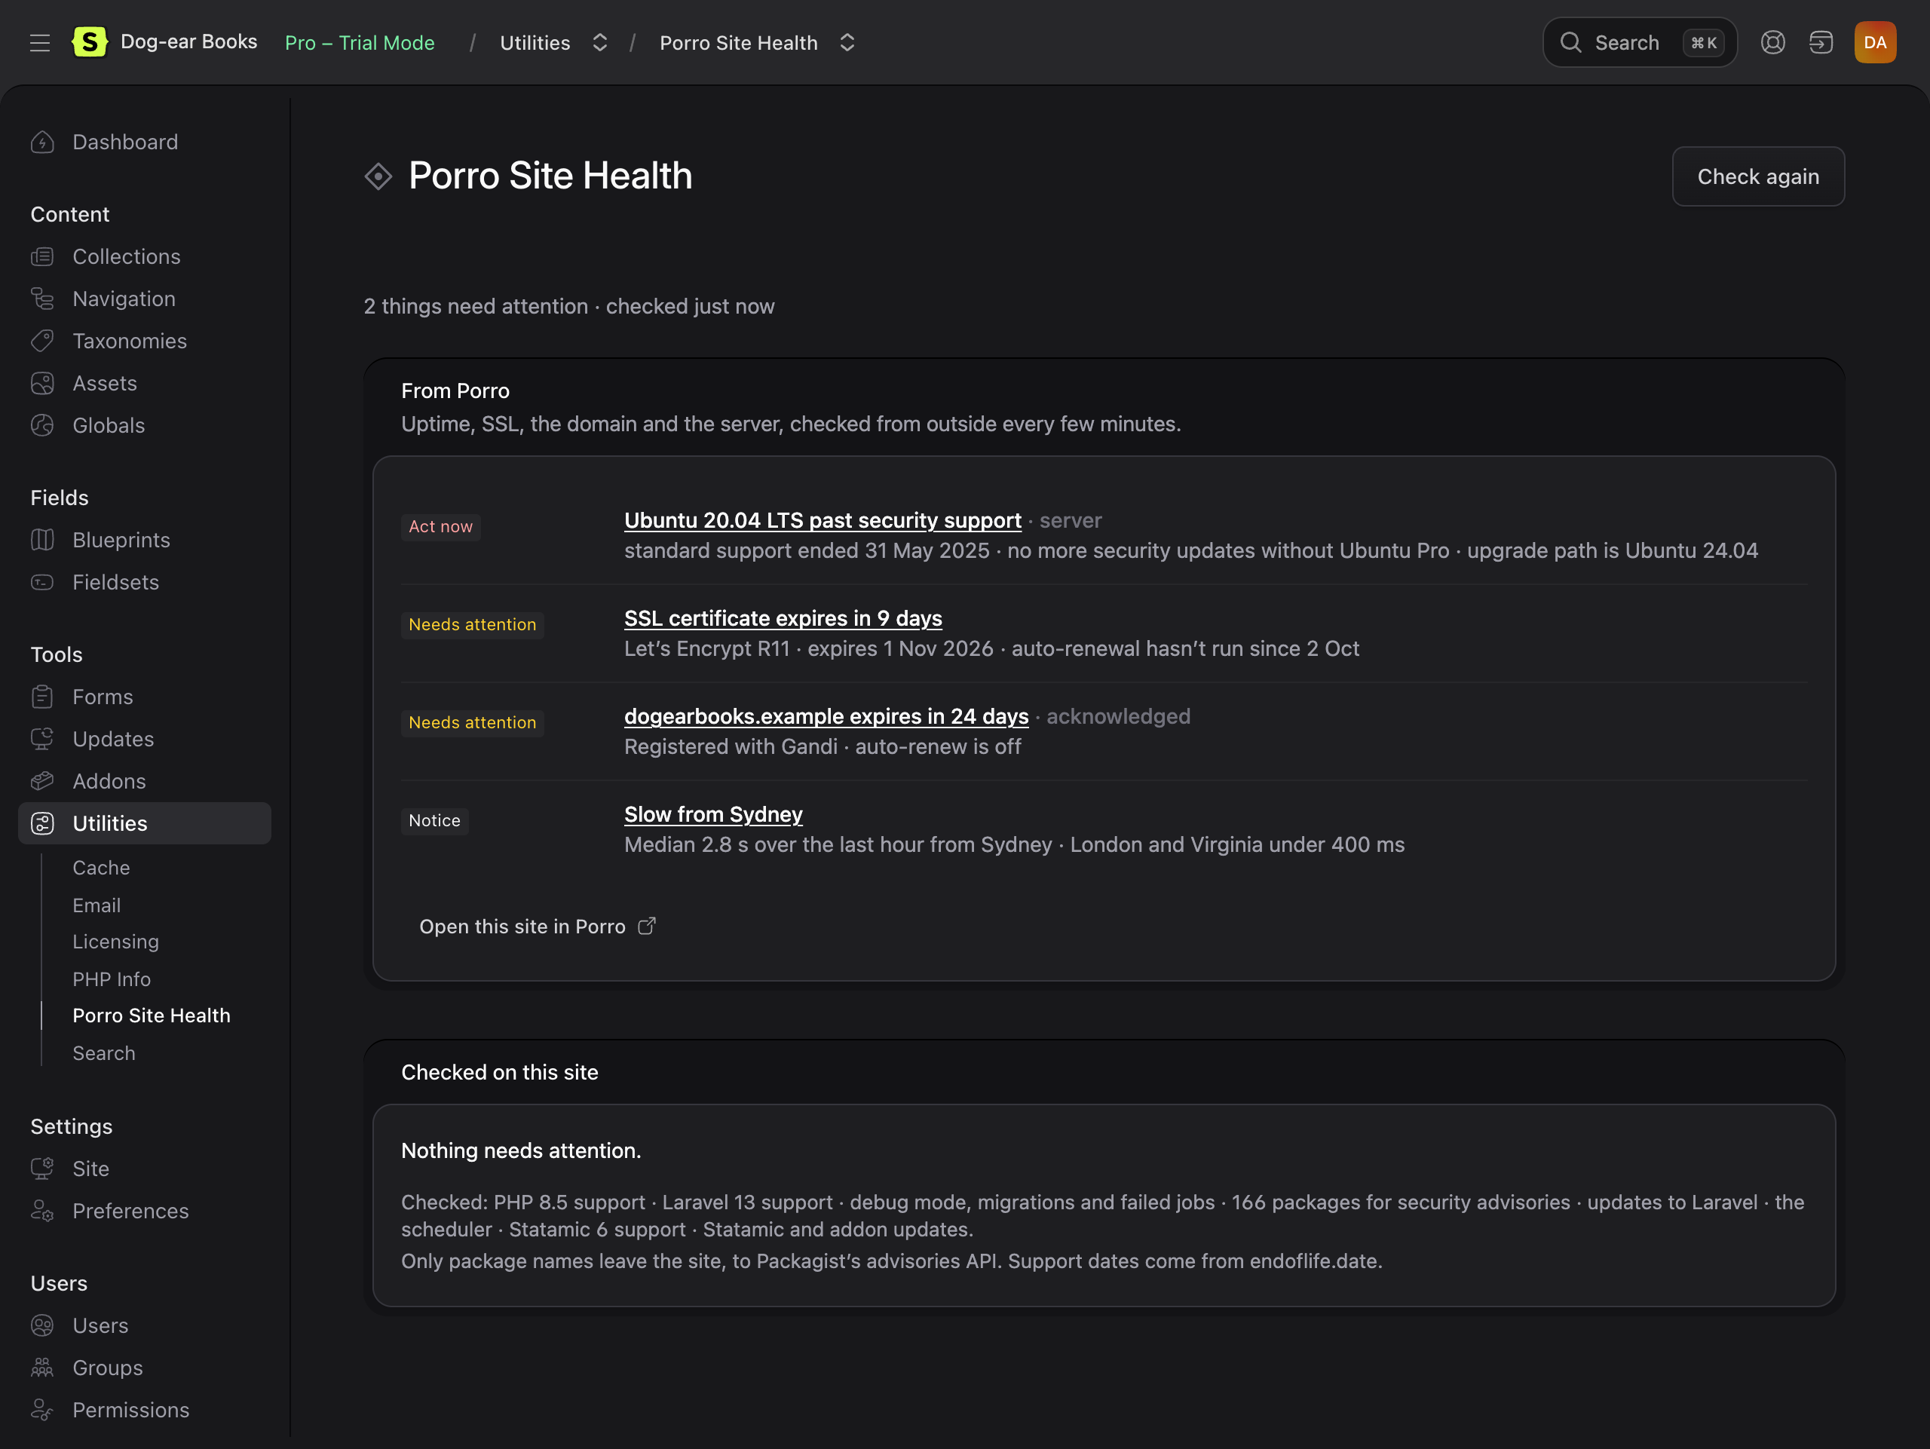Screen dimensions: 1930x1449
Task: Expand the Porro Site Health breadcrumb chevron
Action: [847, 43]
